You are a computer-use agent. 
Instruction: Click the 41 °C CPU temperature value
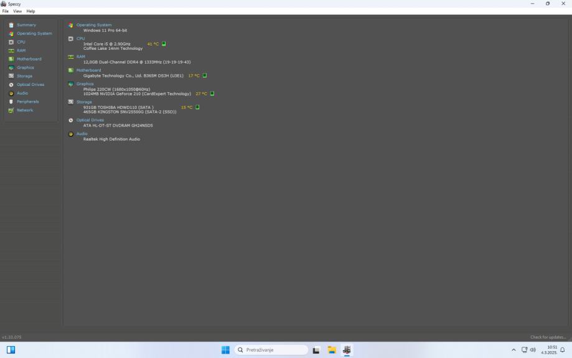[153, 44]
